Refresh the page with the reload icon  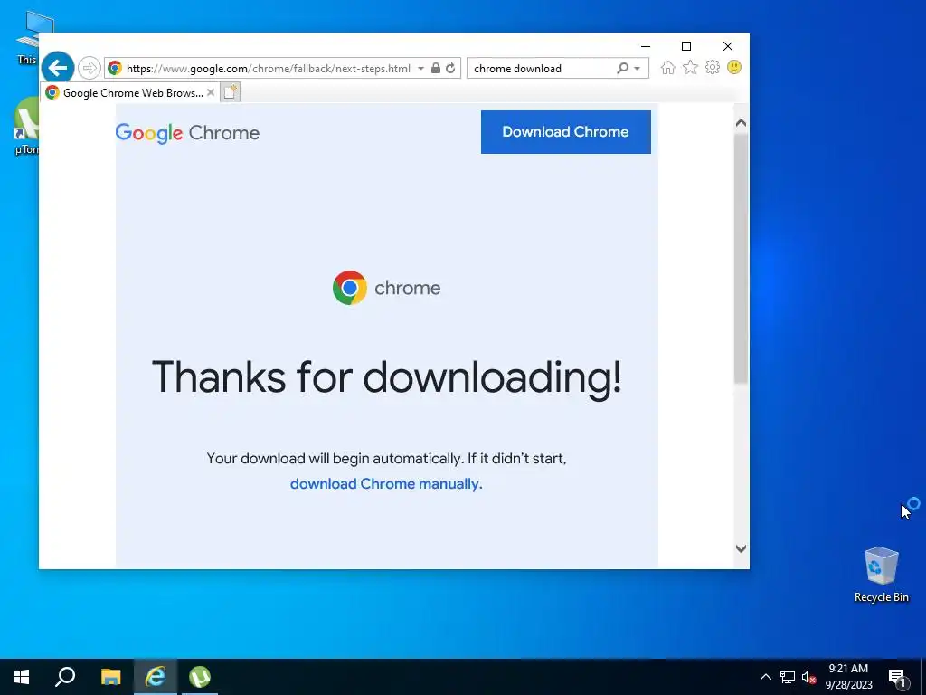450,68
